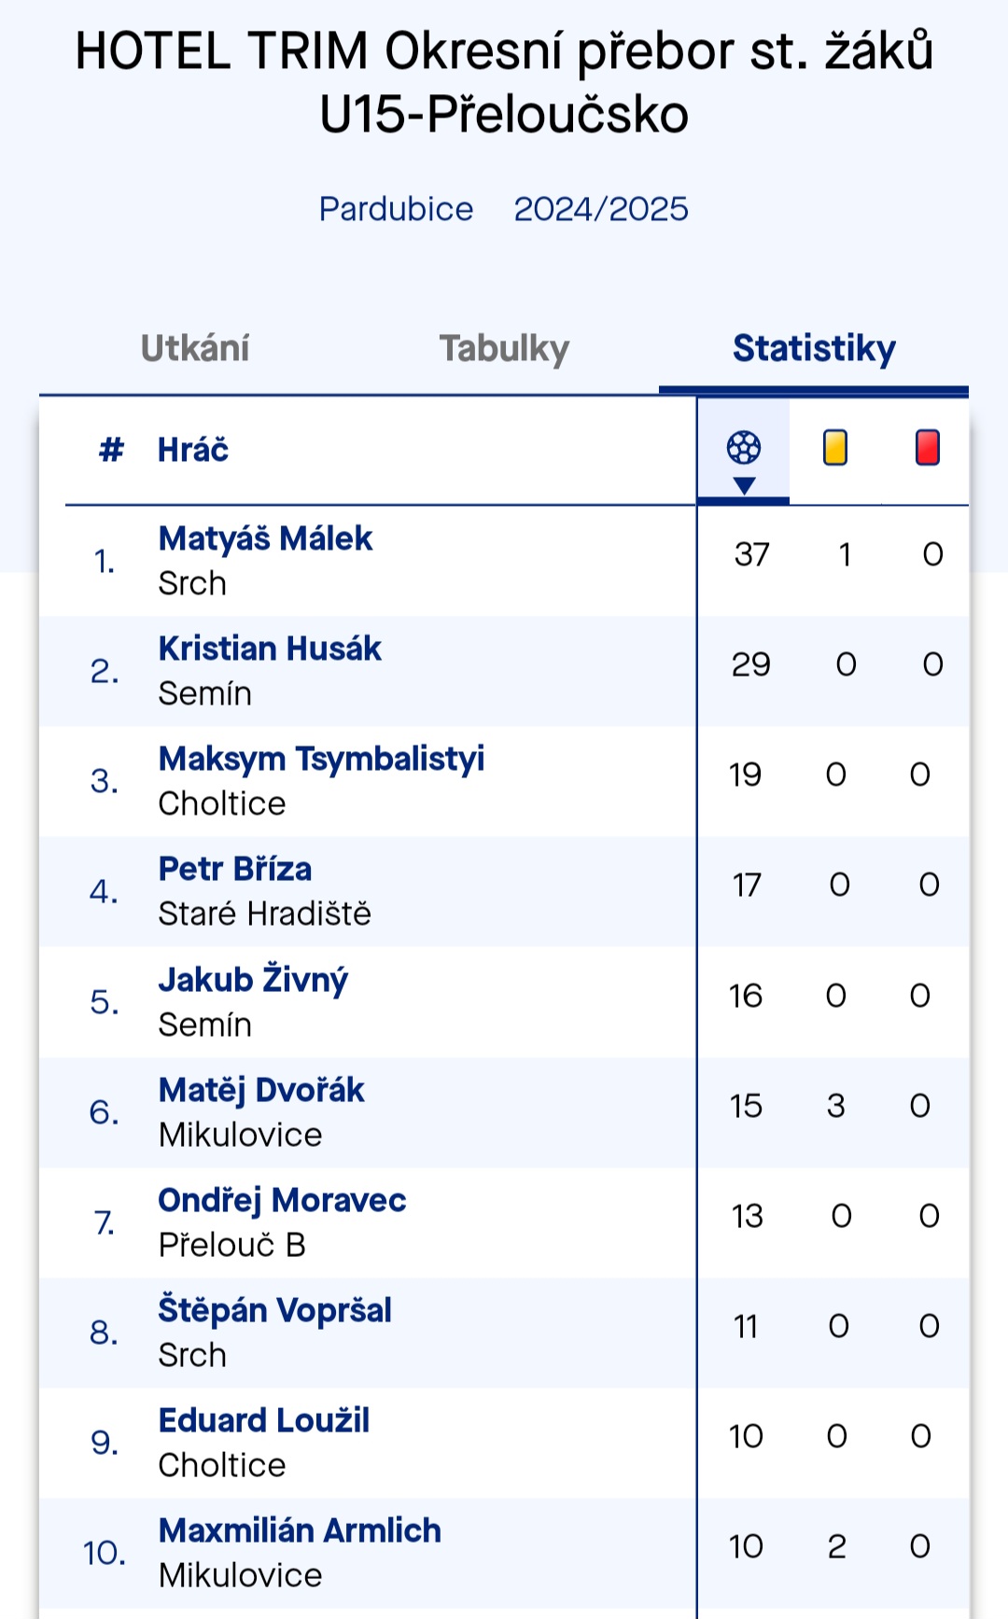Sort by yellow cards icon
The height and width of the screenshot is (1619, 1008).
pos(835,448)
